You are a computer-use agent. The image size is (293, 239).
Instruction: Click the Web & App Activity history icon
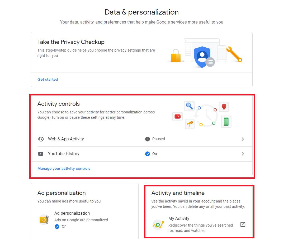41,139
